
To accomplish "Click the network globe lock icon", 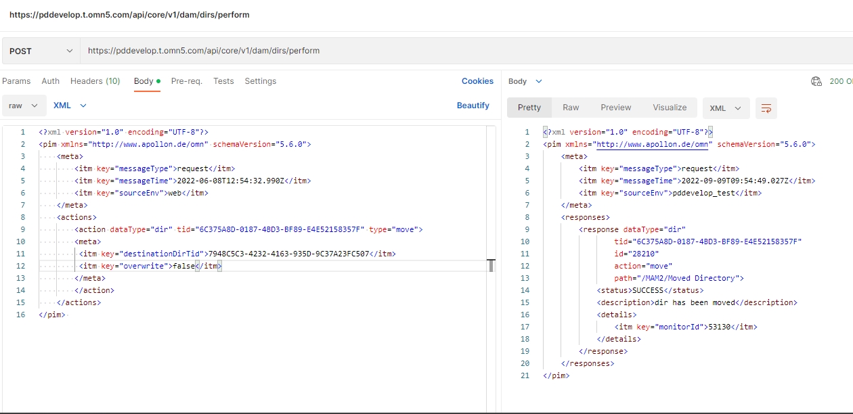I will click(816, 81).
